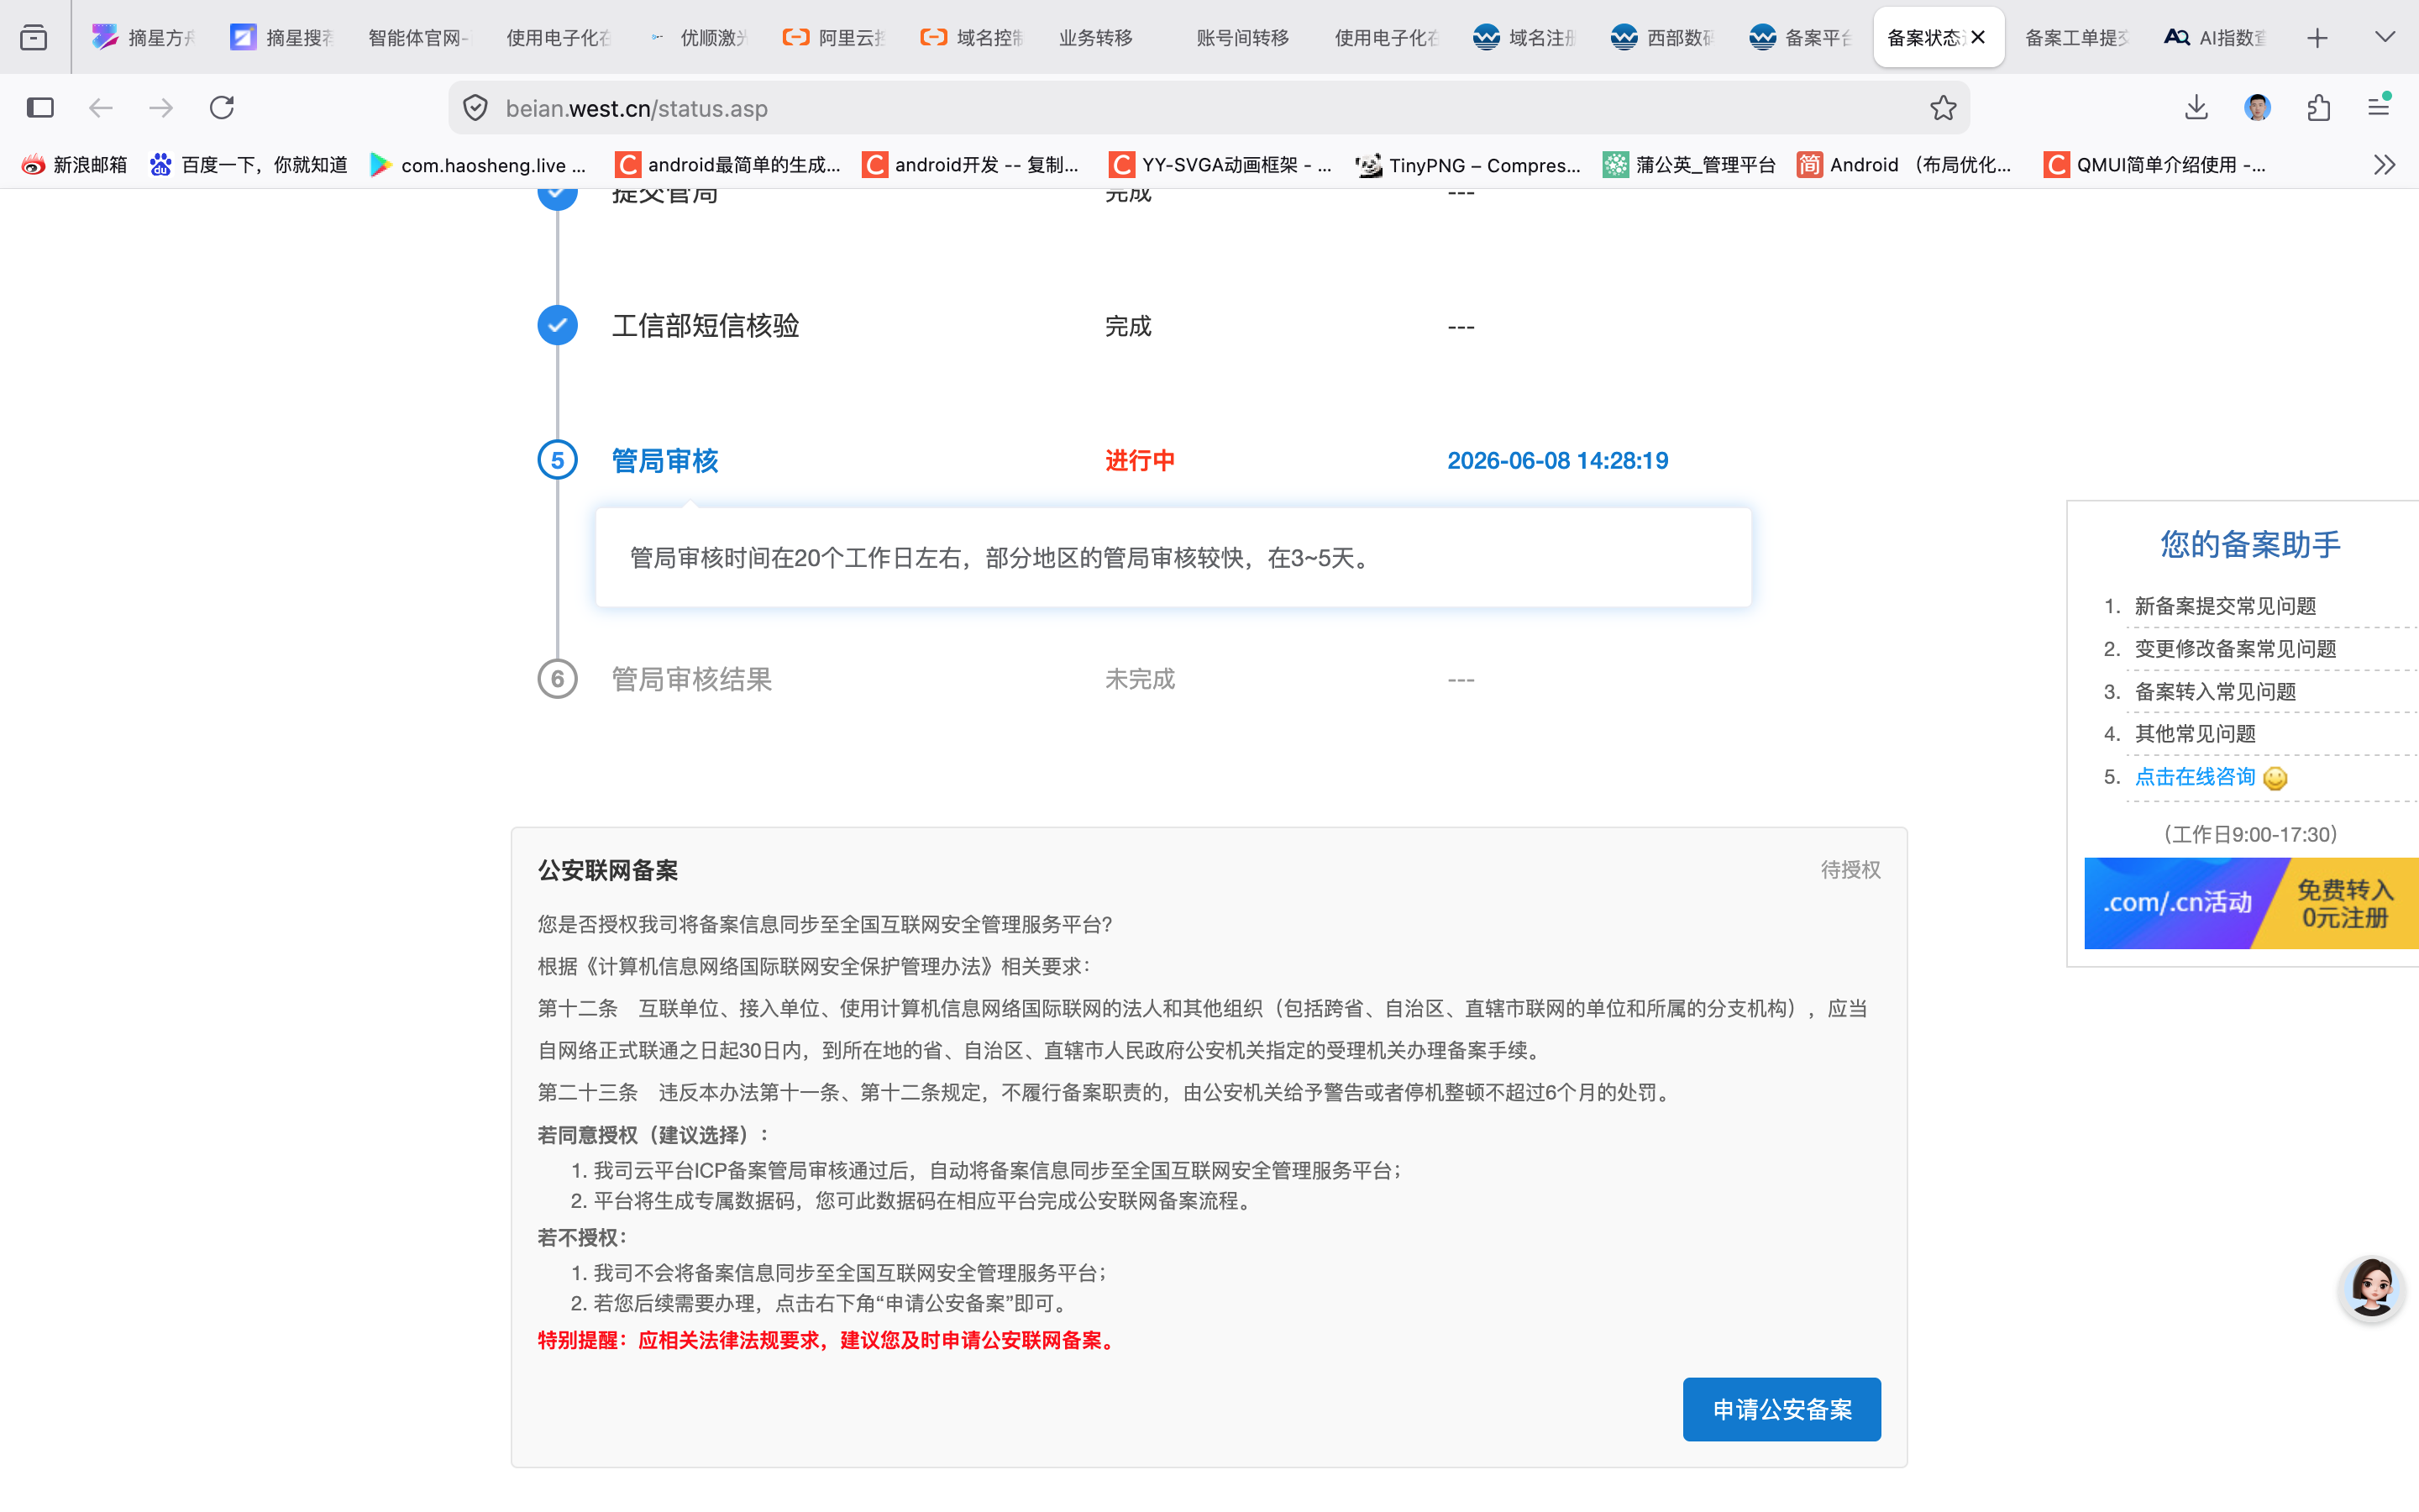The height and width of the screenshot is (1512, 2419).
Task: Select the 未完成 status text
Action: (x=1140, y=680)
